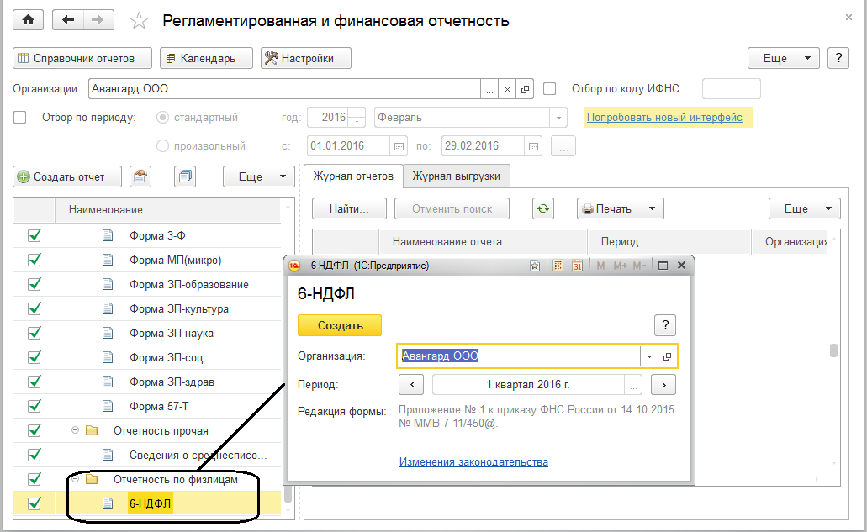This screenshot has width=867, height=532.
Task: Open Еще menu in journal panel
Action: 805,208
